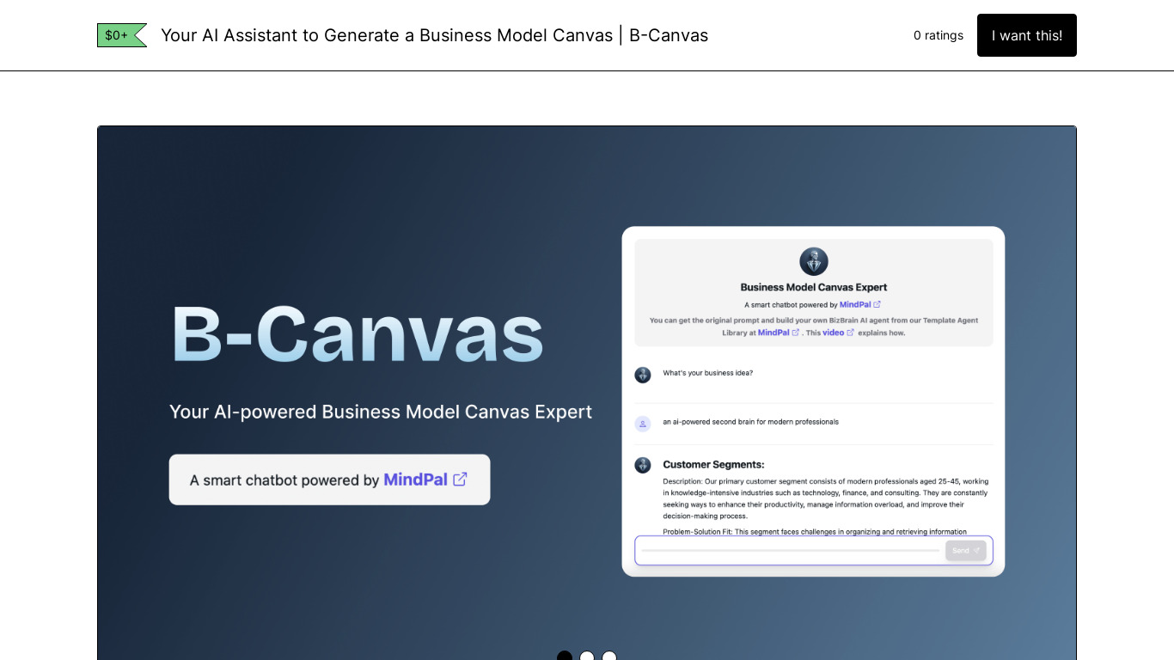
Task: Click the suited-avatar icon atop the chat panel
Action: [814, 261]
